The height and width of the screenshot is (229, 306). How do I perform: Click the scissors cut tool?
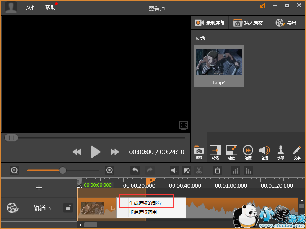(x=199, y=171)
